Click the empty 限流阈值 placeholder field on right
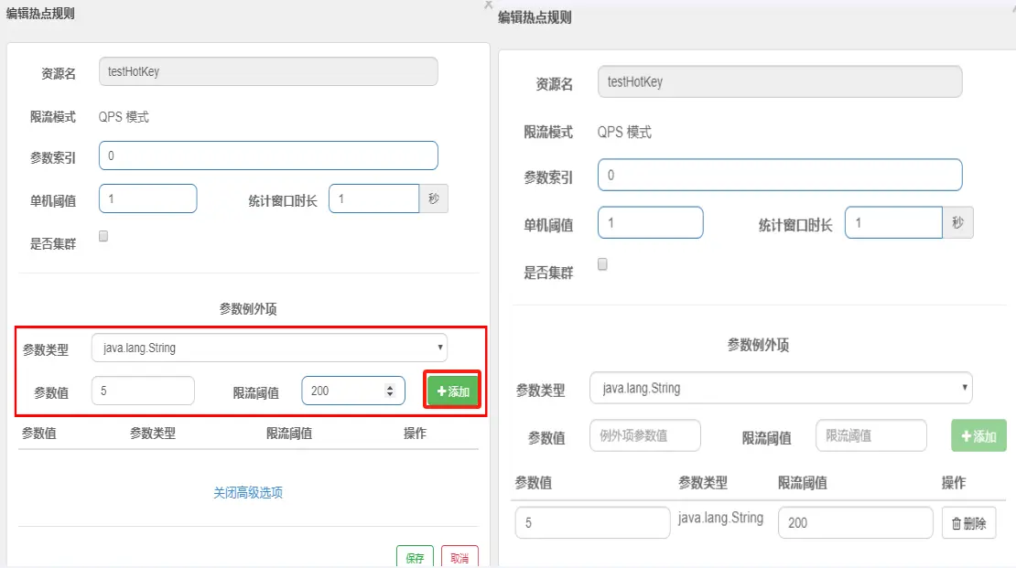Viewport: 1016px width, 568px height. 870,435
